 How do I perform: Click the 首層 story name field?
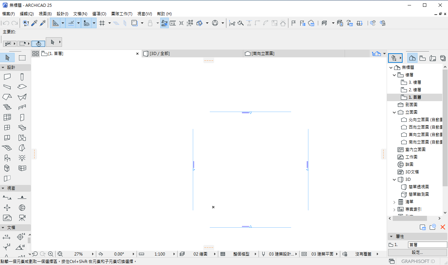click(427, 245)
